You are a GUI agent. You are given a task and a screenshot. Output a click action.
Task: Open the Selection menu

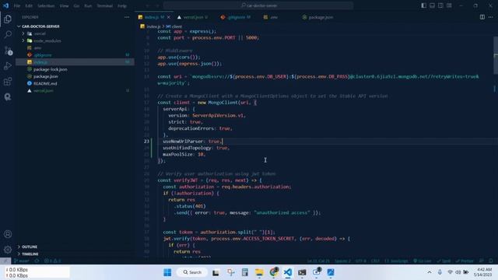46,5
